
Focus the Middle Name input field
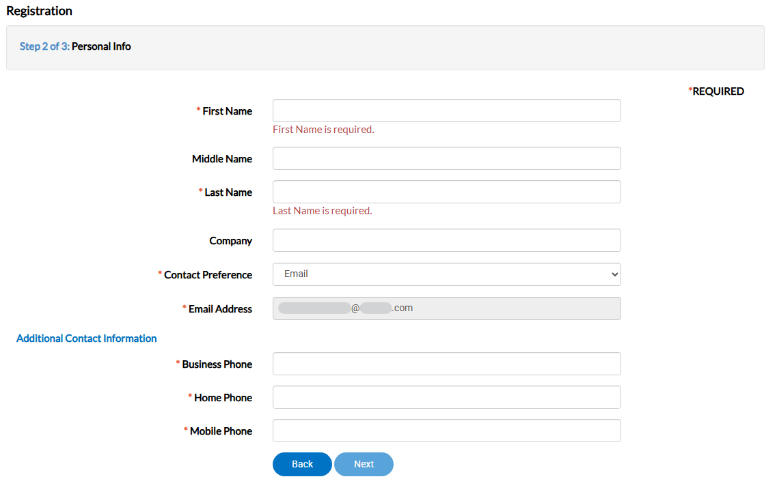[446, 158]
